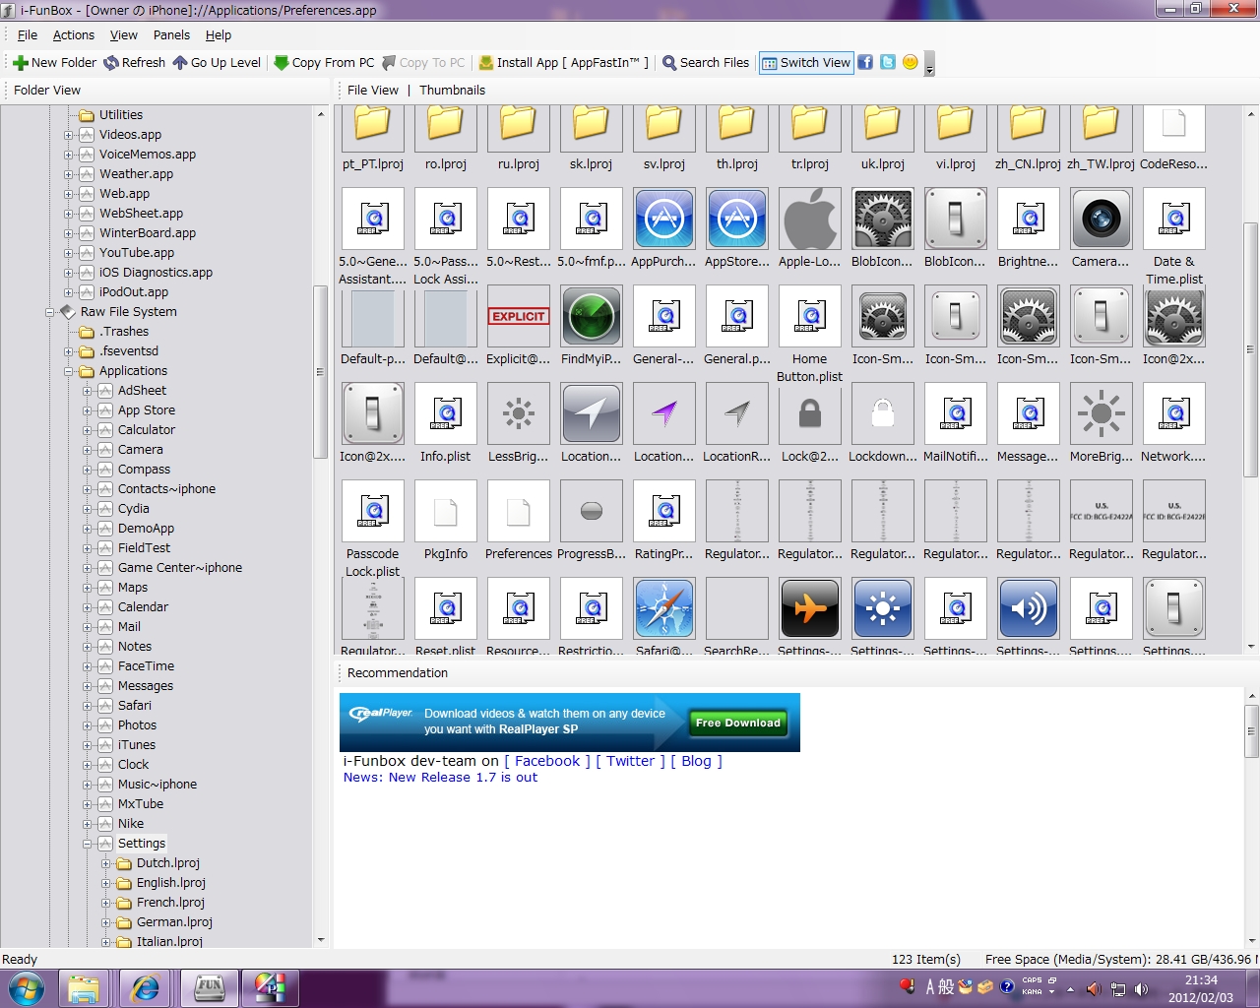Click the Facebook icon in toolbar
The width and height of the screenshot is (1260, 1008).
tap(865, 62)
